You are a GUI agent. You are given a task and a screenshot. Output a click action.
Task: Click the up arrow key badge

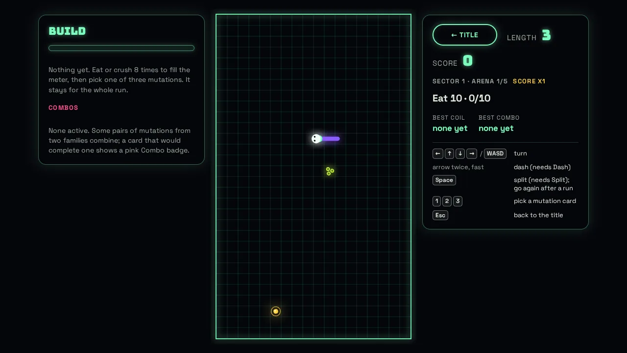coord(449,153)
